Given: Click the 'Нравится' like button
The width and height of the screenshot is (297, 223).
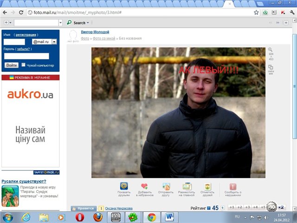Looking at the screenshot, I should point(84,208).
